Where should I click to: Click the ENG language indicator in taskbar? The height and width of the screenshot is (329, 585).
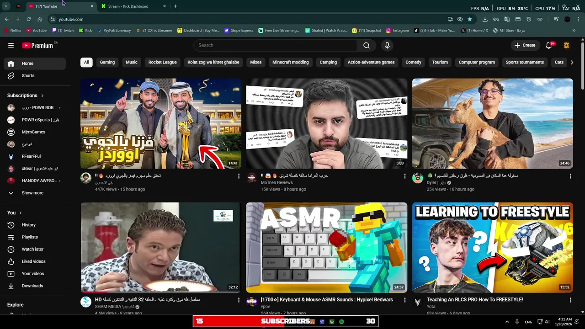528,322
